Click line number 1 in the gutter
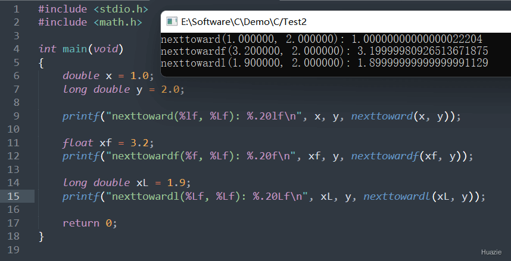The width and height of the screenshot is (511, 261). coord(15,10)
